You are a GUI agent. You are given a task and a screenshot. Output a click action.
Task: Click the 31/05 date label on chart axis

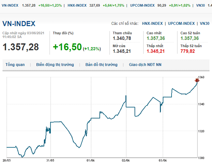(x=50, y=160)
